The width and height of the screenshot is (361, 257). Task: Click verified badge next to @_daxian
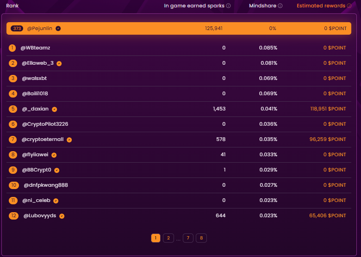[54, 110]
